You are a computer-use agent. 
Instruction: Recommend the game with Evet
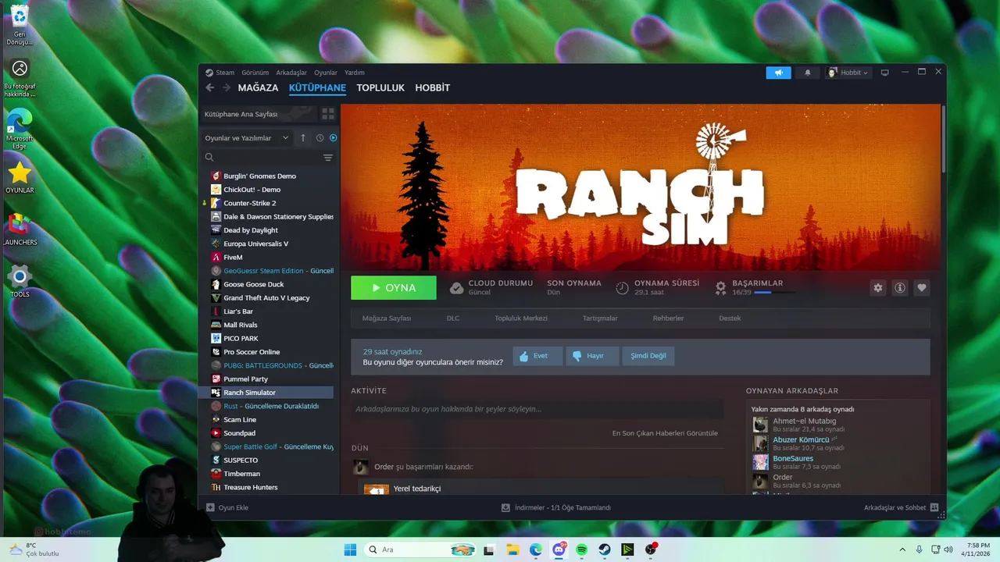click(x=537, y=356)
